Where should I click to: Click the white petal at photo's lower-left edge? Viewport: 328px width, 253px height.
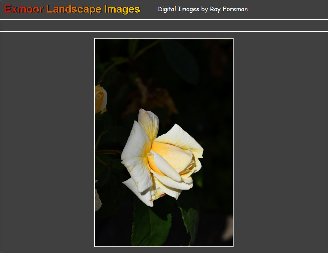coord(98,201)
